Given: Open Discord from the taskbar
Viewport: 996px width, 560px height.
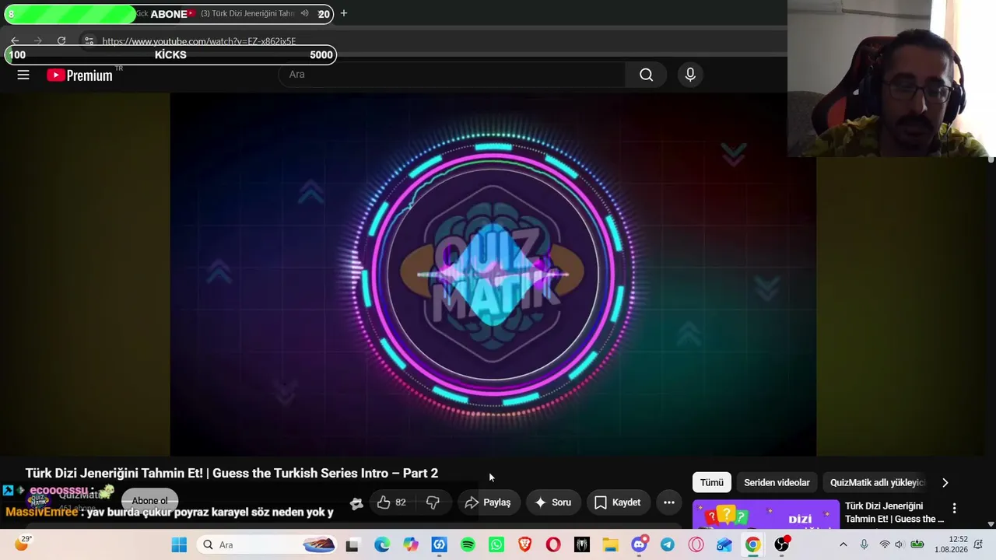Looking at the screenshot, I should [640, 545].
